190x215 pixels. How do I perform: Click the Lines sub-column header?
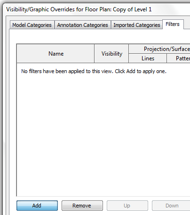pyautogui.click(x=148, y=58)
